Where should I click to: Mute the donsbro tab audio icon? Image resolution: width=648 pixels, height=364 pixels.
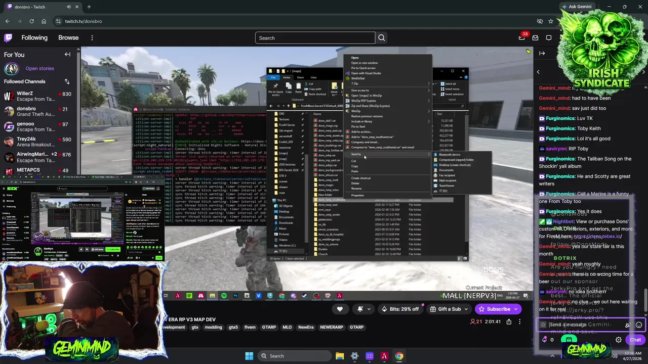(x=69, y=7)
